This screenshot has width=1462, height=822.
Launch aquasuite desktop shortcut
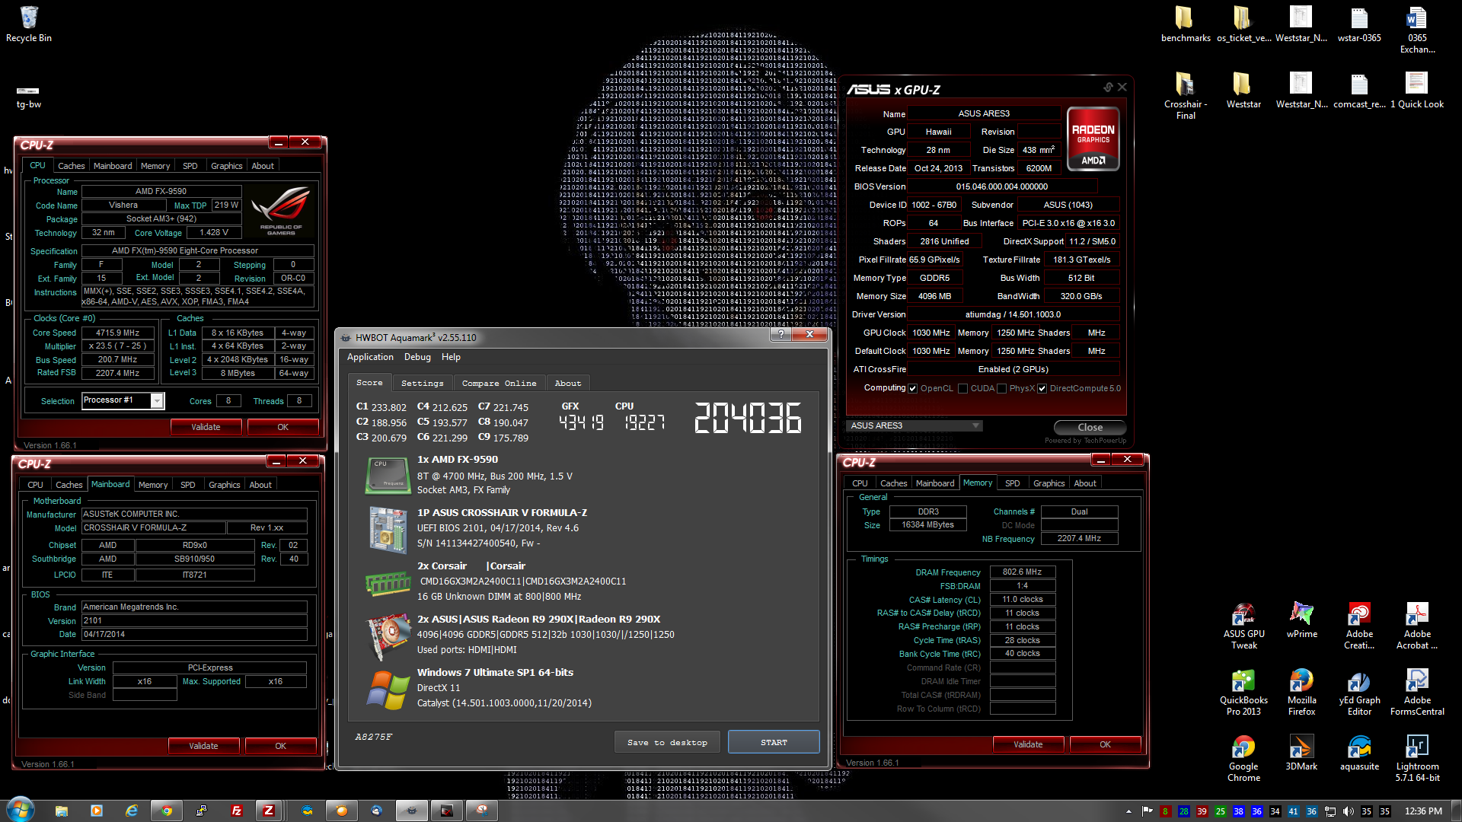point(1359,753)
